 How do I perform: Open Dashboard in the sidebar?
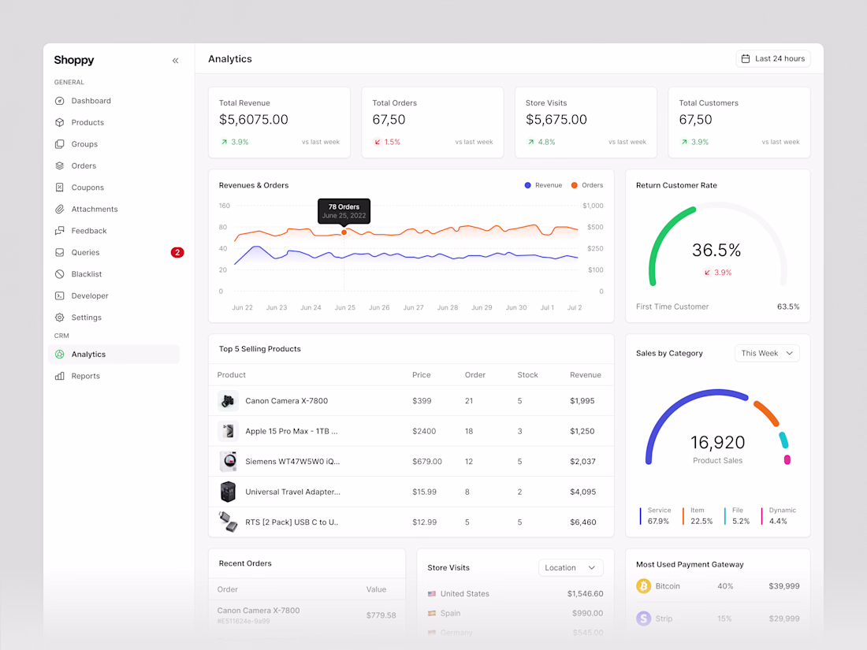pyautogui.click(x=114, y=101)
